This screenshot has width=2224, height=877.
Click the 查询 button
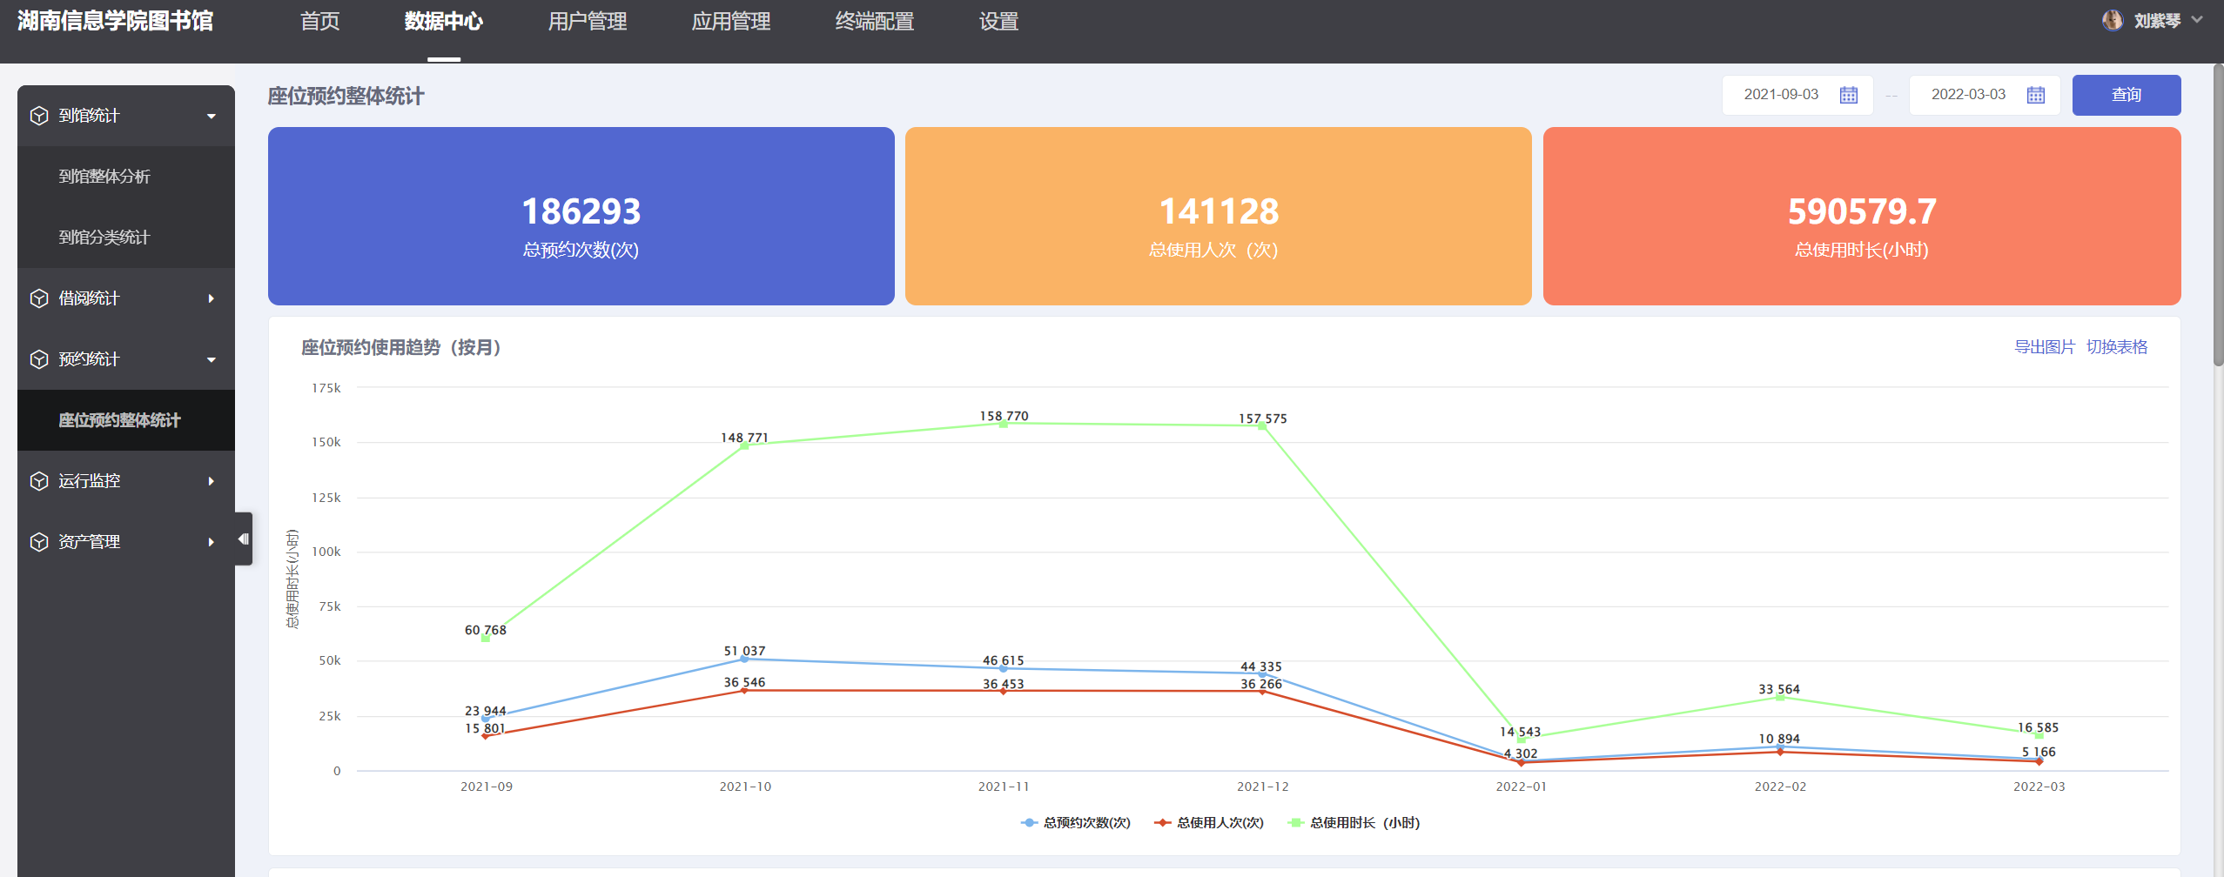point(2127,95)
